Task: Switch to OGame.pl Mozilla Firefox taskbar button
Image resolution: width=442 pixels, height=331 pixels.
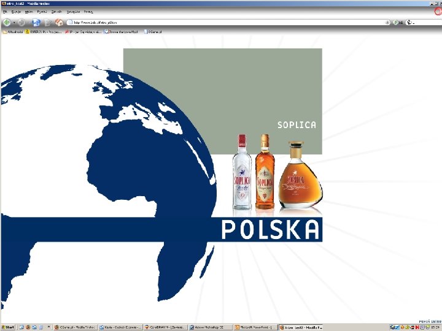Action: 76,327
